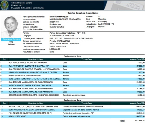Click the Brazilian coat of arms emblem
This screenshot has width=145, height=123.
click(x=5, y=5)
